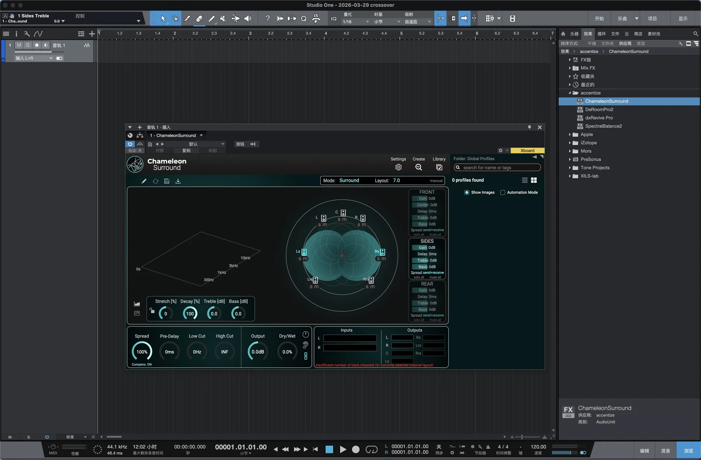Click the Chameleon save preset disk icon
Screen dimensions: 701x460
(166, 181)
